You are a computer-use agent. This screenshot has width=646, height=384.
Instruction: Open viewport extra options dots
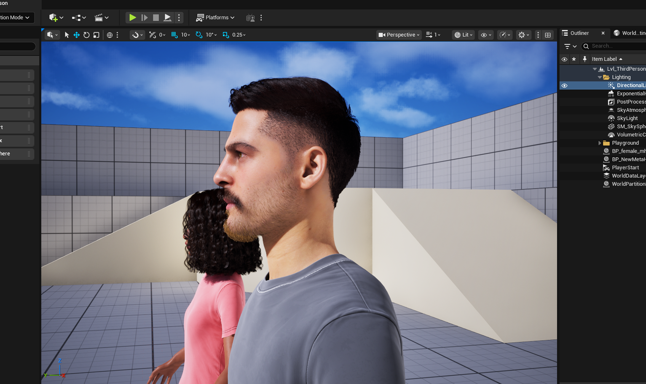(538, 35)
